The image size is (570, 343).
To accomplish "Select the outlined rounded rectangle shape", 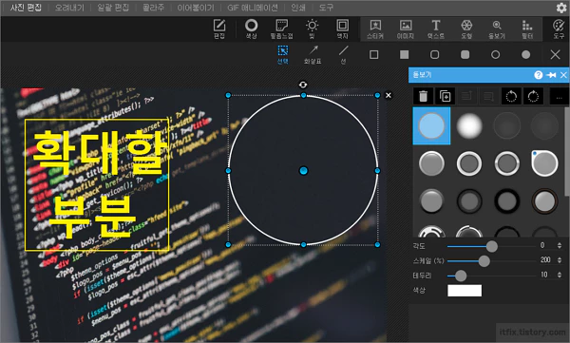I will 434,54.
